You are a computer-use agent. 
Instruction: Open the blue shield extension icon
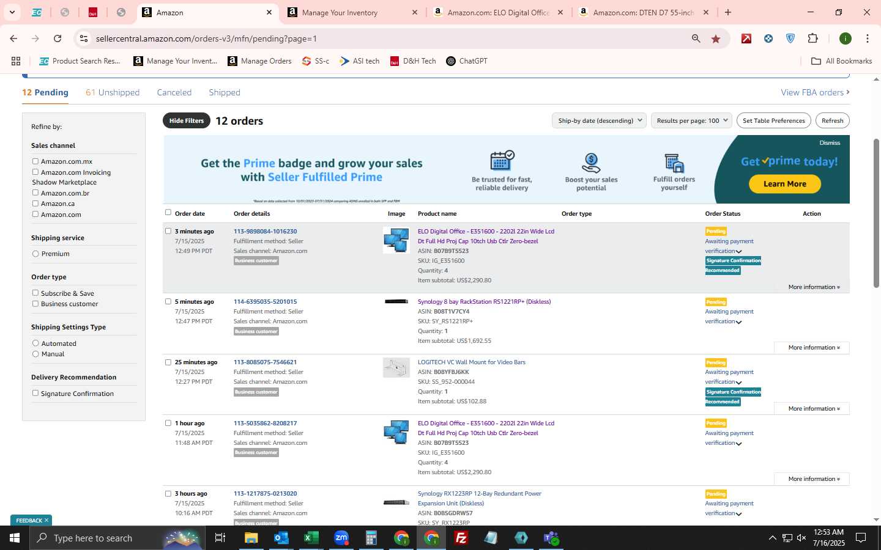(790, 38)
